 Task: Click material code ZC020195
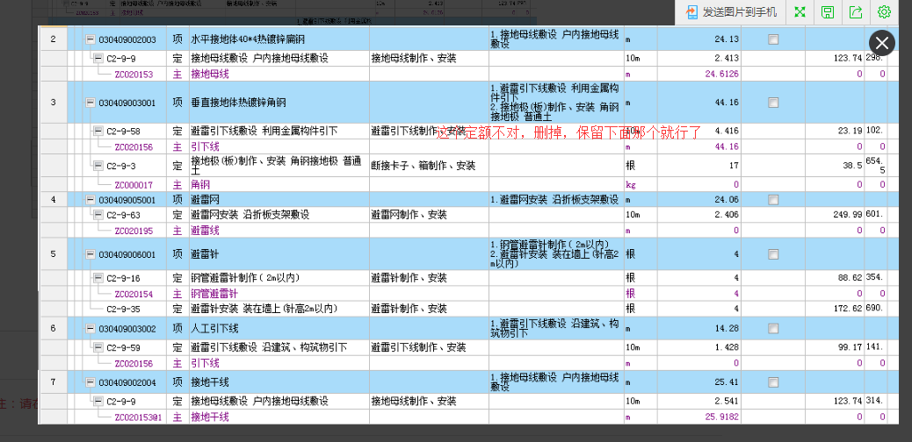point(134,232)
